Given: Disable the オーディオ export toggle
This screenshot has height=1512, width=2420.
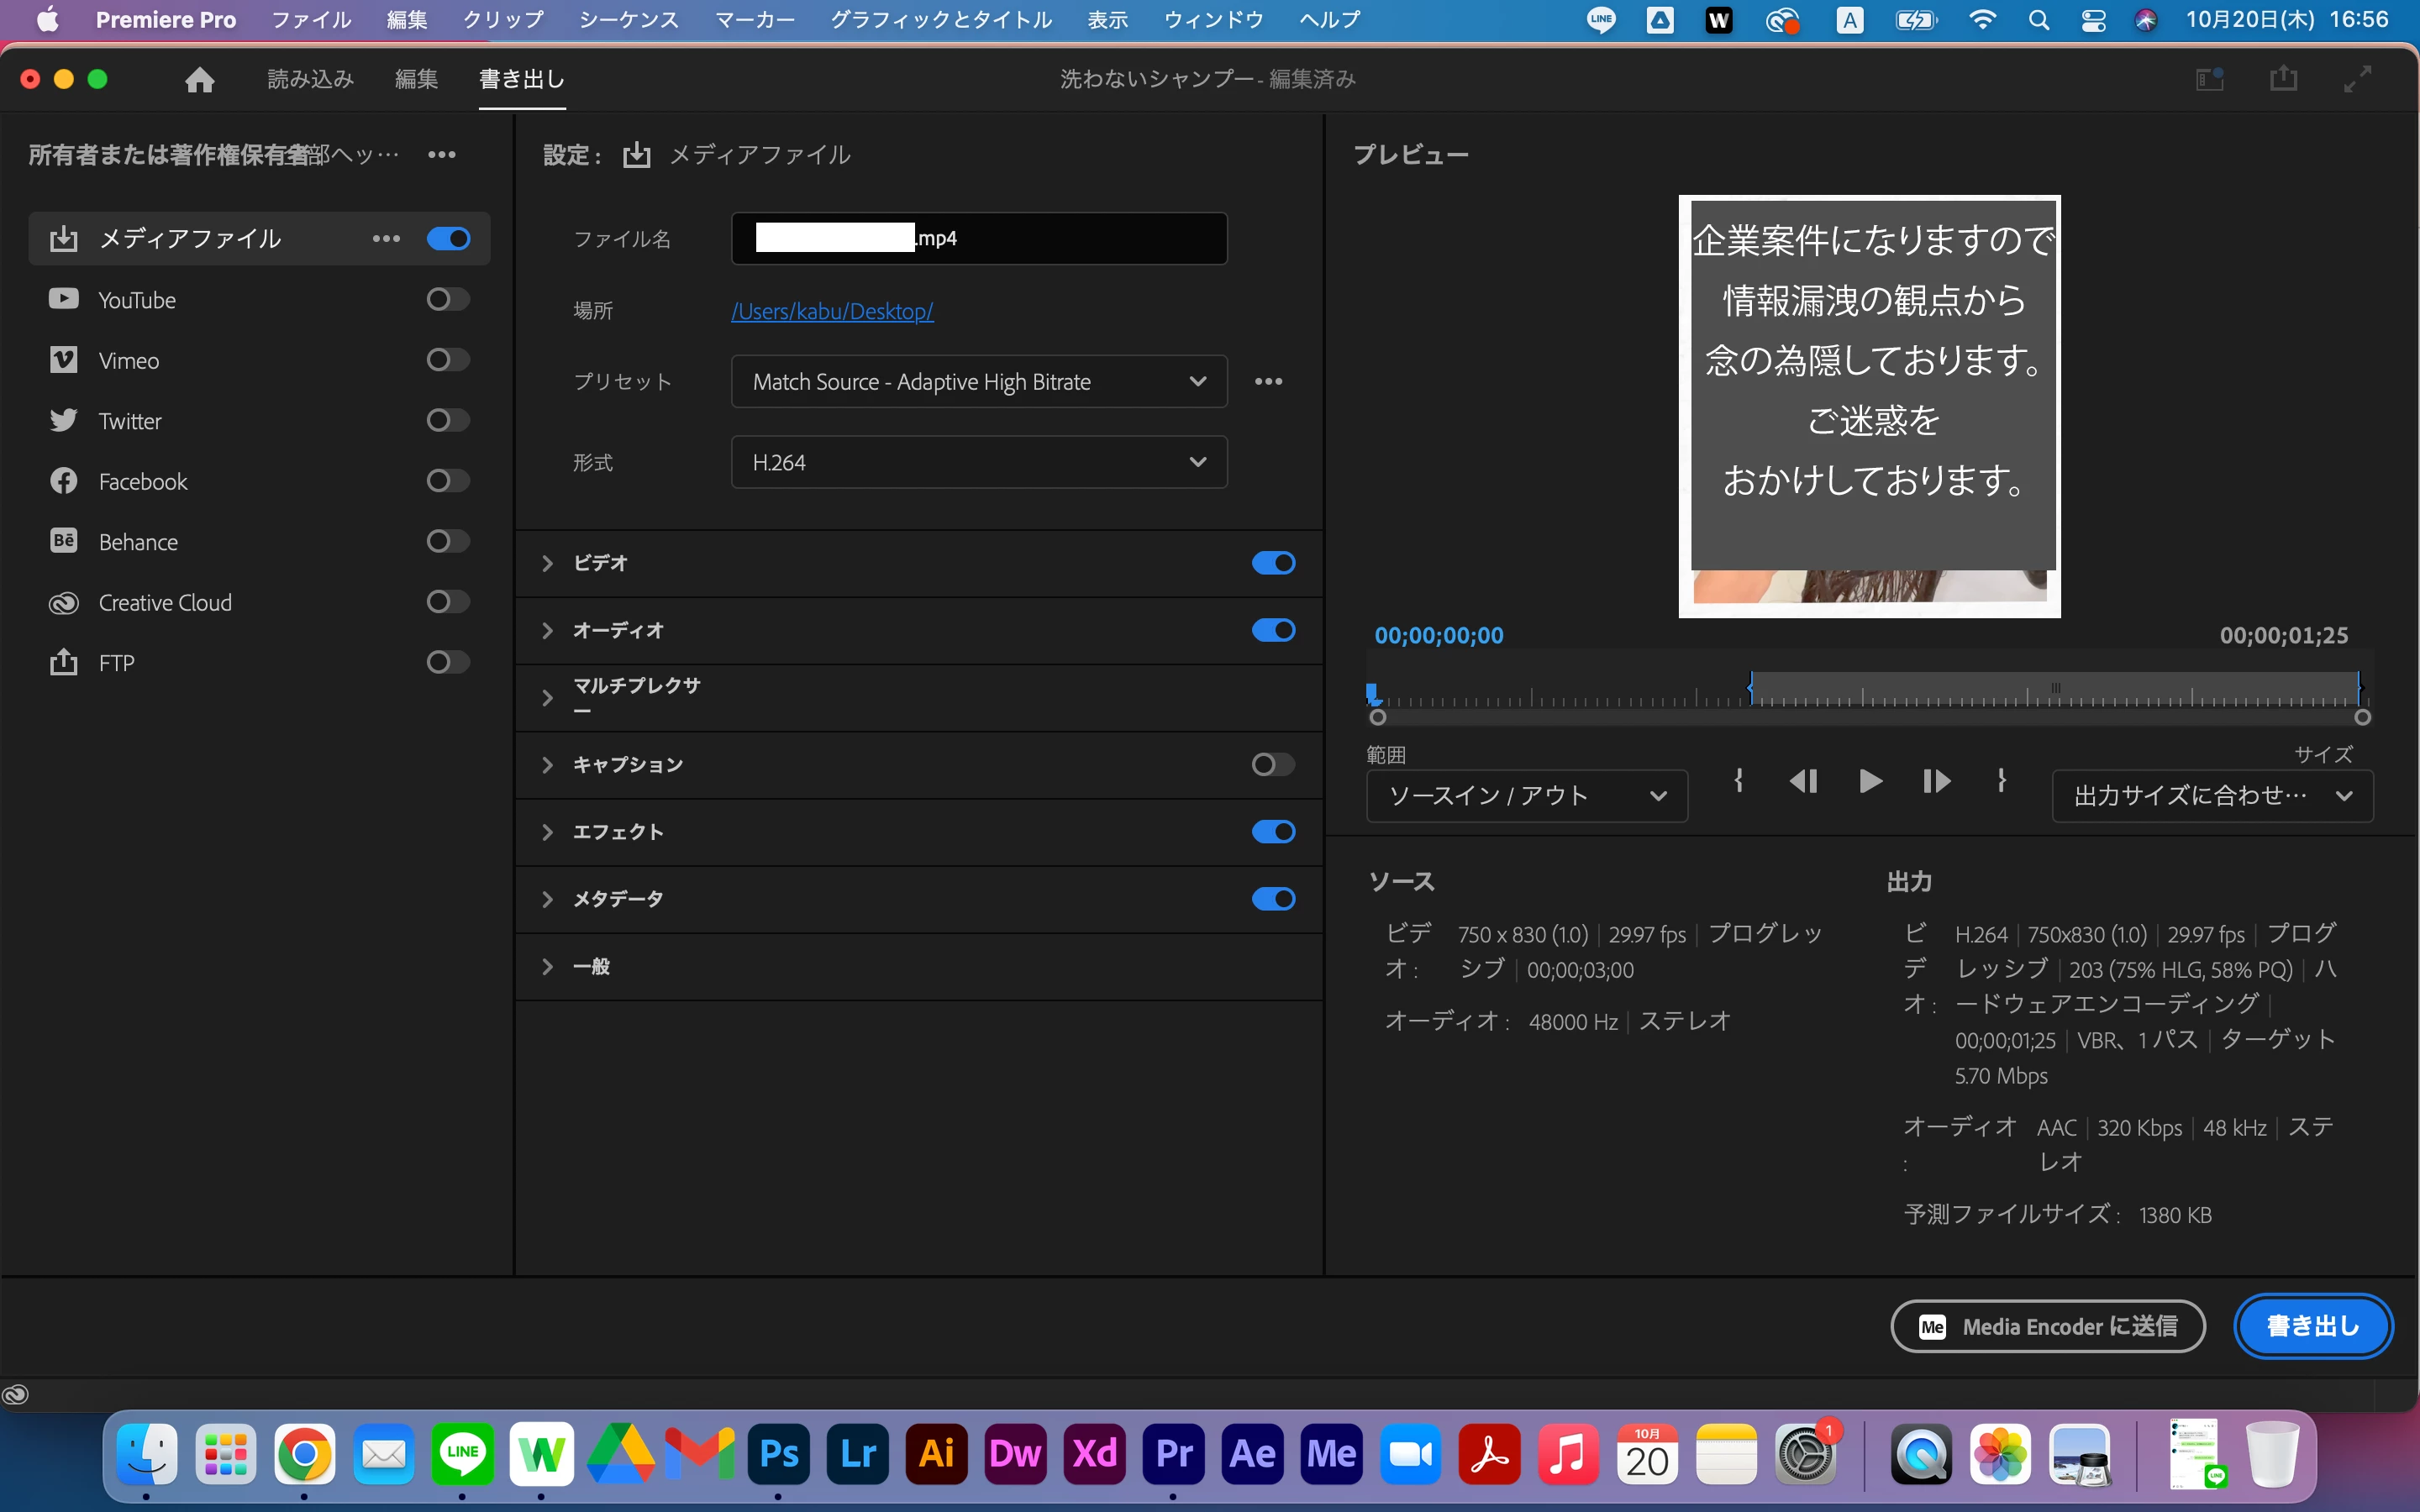Looking at the screenshot, I should pyautogui.click(x=1272, y=630).
